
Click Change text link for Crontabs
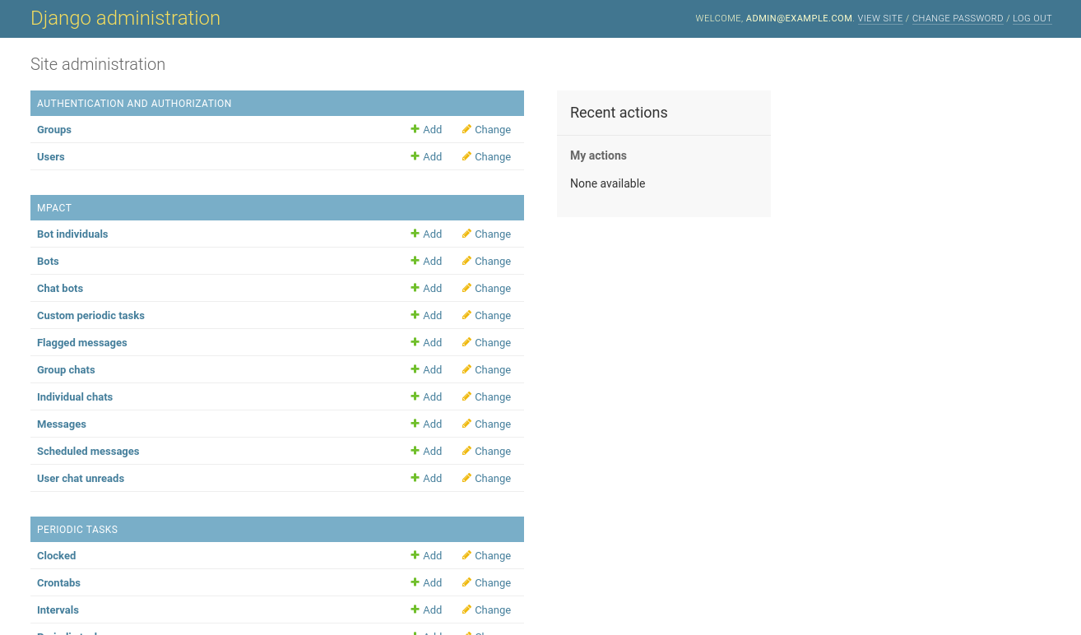(493, 583)
